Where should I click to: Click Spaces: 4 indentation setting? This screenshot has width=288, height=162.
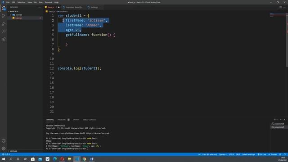(x=223, y=154)
